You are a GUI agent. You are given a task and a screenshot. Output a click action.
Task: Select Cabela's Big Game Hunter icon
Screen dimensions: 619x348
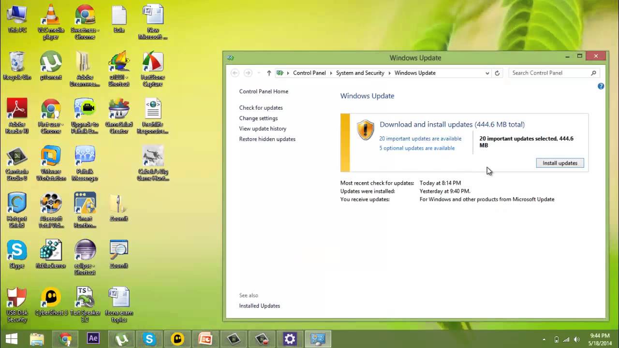point(153,163)
